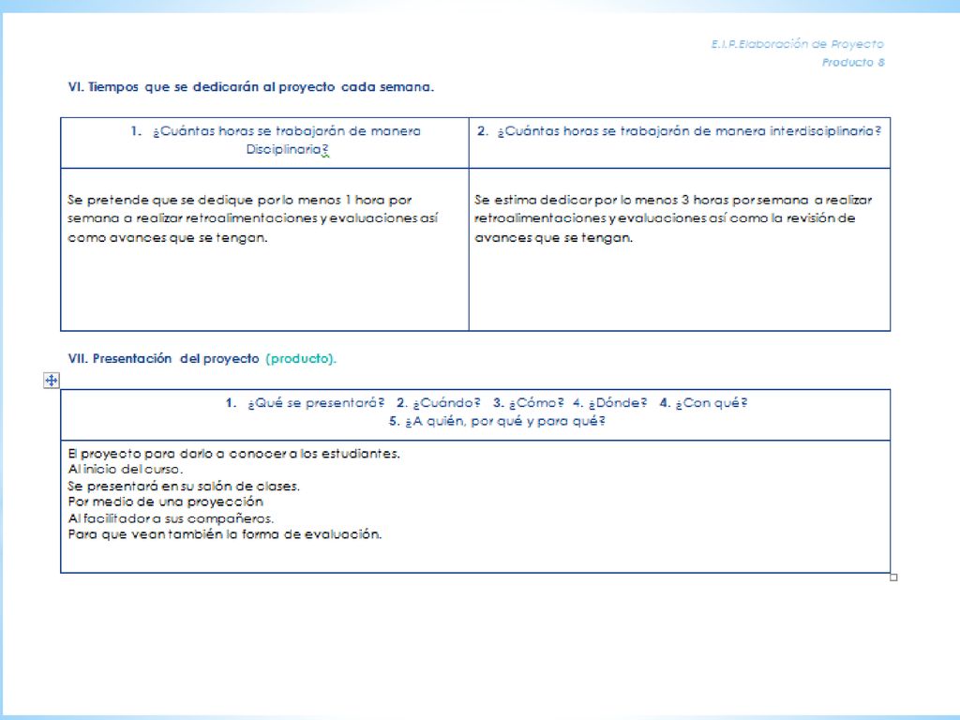Click paragraph 'Se pretende que se dedique por lo menos 1 hora'

click(253, 218)
